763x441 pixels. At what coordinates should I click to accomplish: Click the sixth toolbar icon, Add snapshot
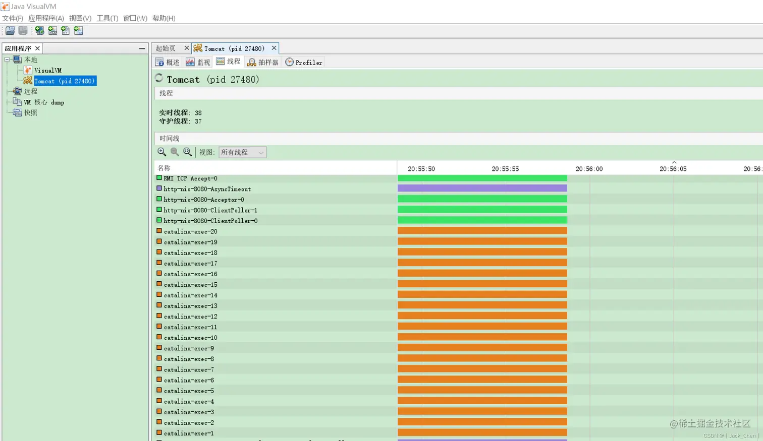(78, 31)
